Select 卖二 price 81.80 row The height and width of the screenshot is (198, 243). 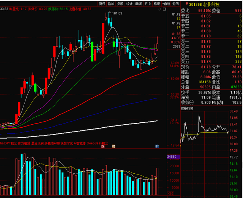pos(211,31)
